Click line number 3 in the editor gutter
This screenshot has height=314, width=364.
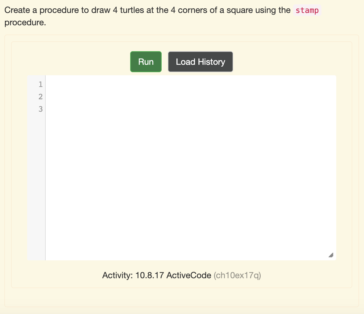40,109
